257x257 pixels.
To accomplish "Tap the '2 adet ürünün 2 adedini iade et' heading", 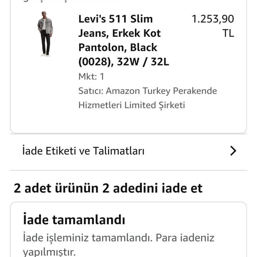I will point(108,188).
